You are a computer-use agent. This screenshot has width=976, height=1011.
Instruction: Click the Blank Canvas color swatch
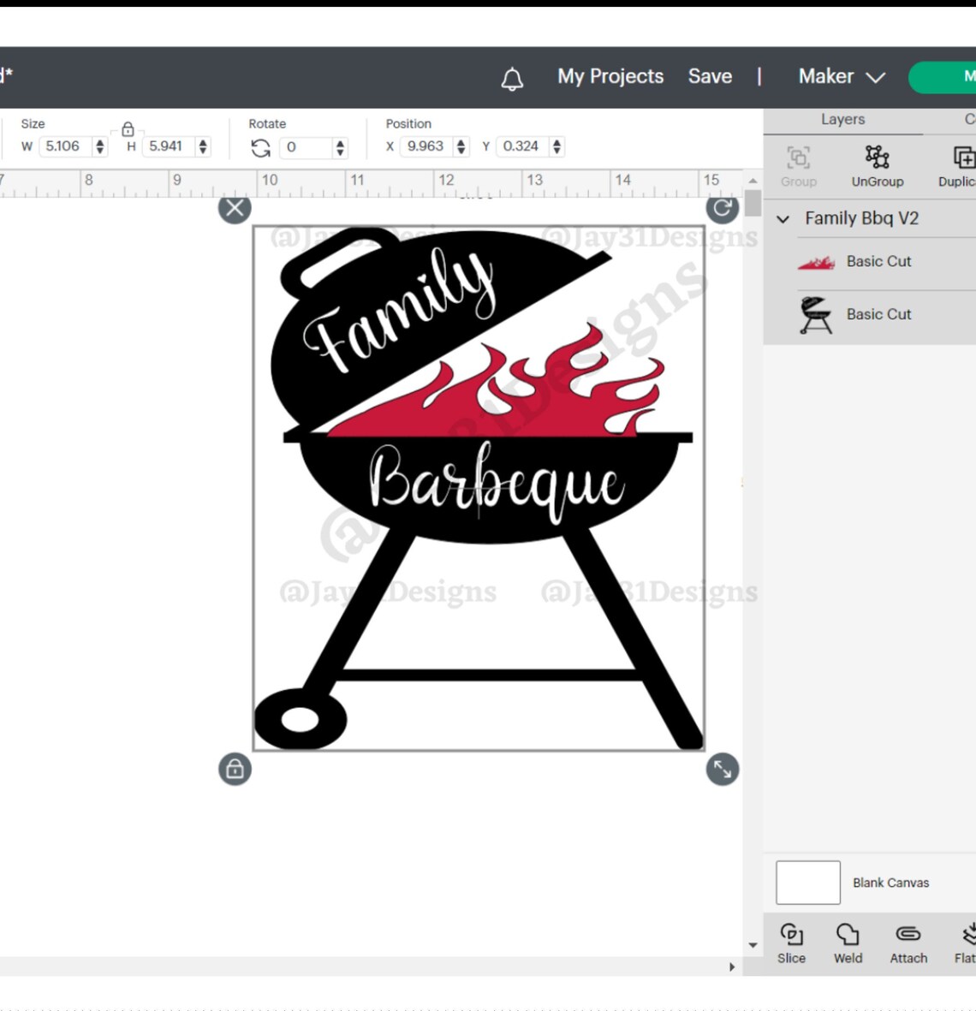pyautogui.click(x=807, y=882)
